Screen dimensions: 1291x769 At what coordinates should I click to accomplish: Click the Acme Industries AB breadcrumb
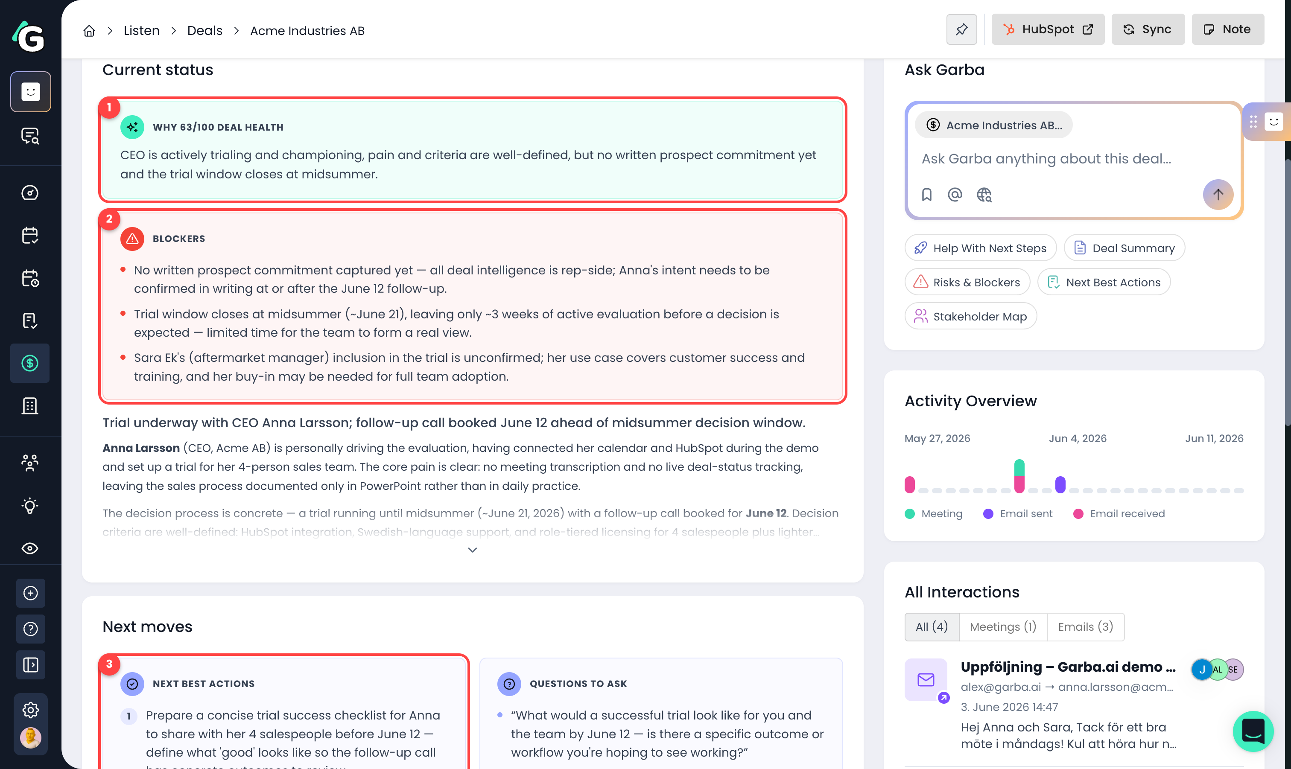(x=307, y=31)
